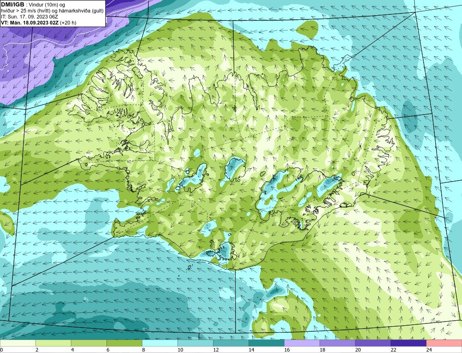Screen dimensions: 462x353
Task: Click the legend scale label '4'
Action: [73, 350]
